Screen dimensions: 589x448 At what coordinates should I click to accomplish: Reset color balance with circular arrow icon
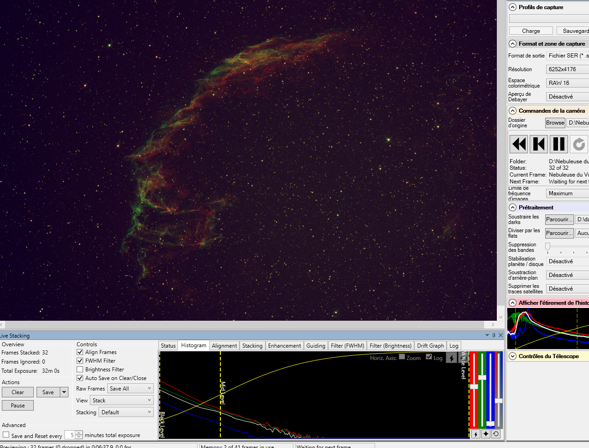496,434
